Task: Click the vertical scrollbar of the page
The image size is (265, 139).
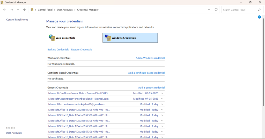Action: tap(263, 62)
